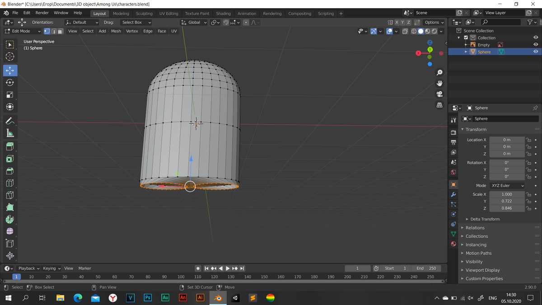The image size is (542, 305).
Task: Click the Marker menu in timeline
Action: 84,268
